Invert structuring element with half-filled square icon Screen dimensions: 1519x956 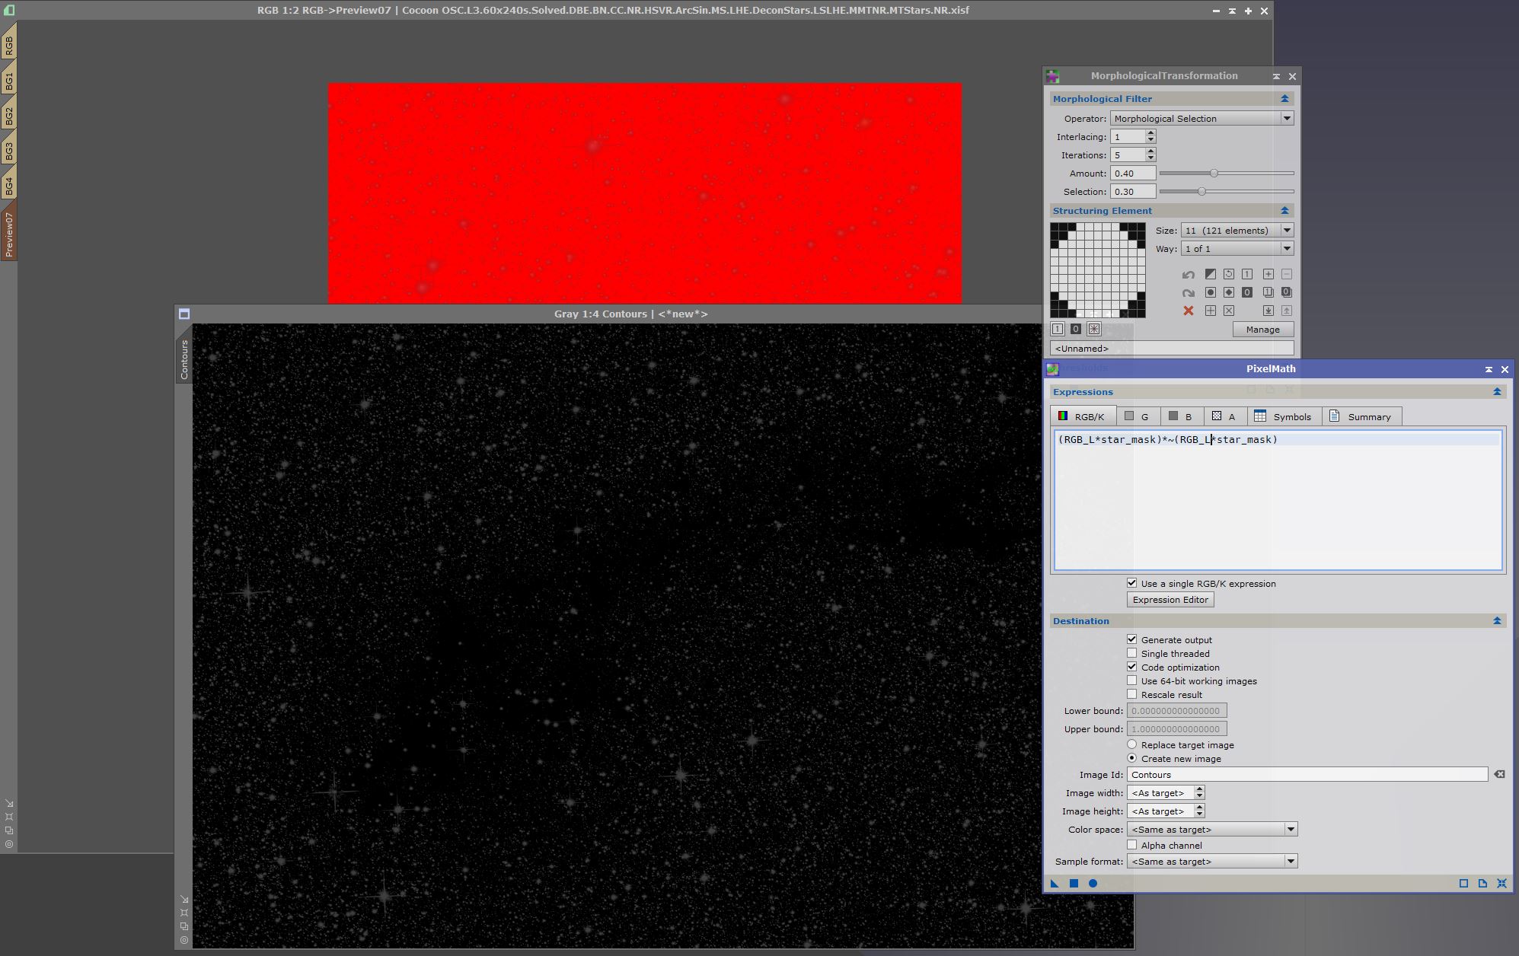[1211, 274]
